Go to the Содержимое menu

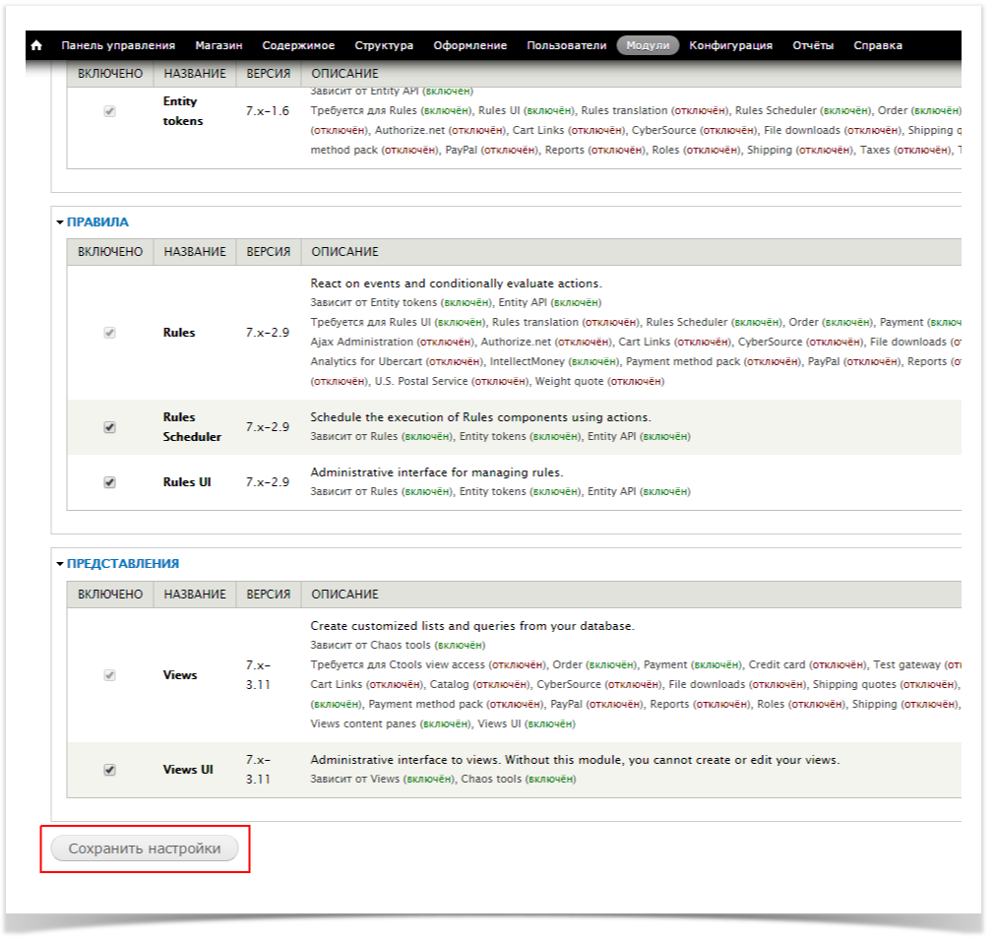(x=298, y=45)
